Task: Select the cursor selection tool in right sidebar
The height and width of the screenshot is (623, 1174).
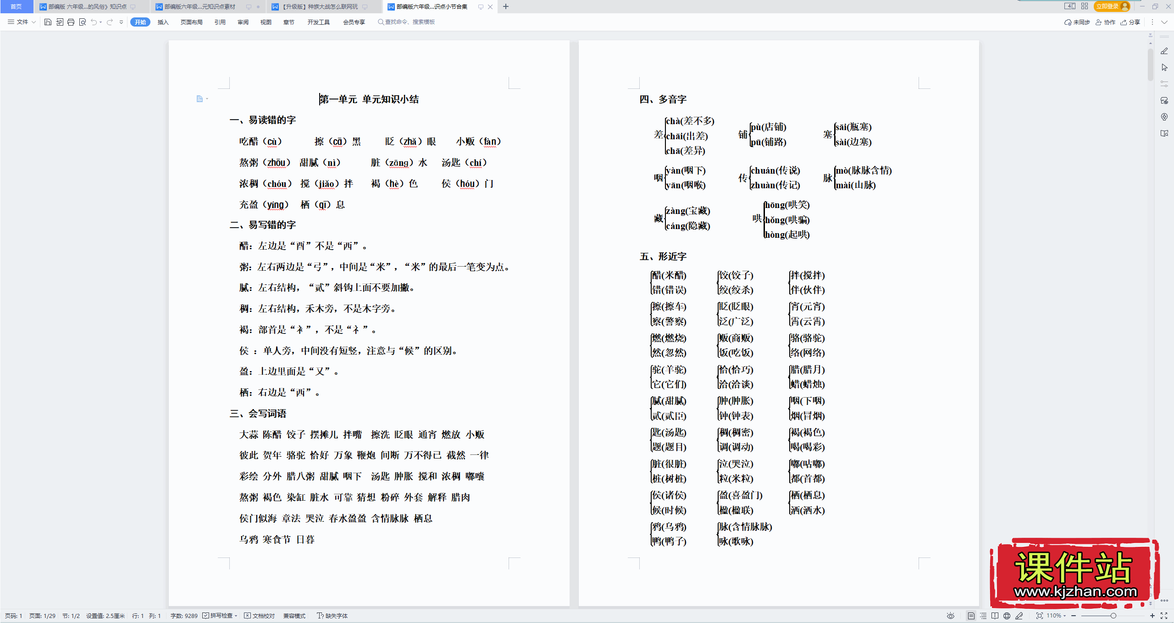Action: point(1164,67)
